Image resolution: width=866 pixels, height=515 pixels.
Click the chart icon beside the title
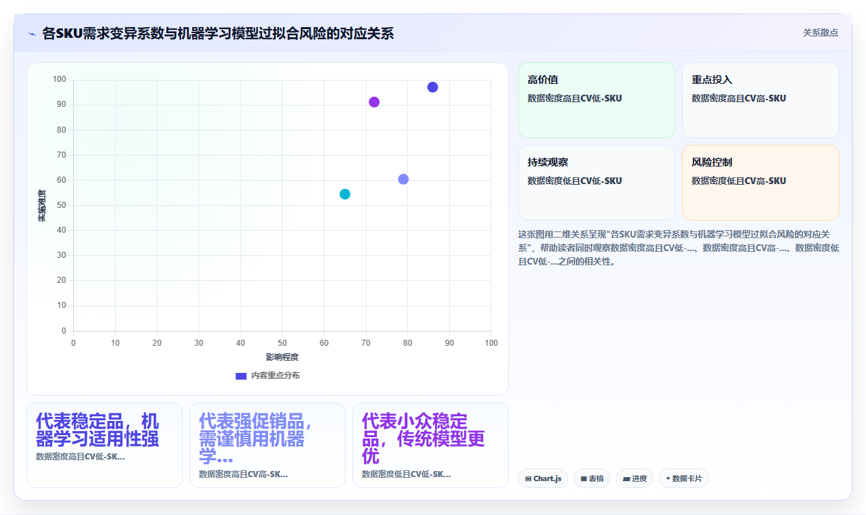click(x=32, y=34)
